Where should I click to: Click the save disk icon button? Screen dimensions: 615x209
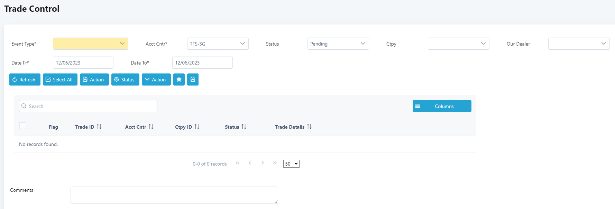pos(193,80)
